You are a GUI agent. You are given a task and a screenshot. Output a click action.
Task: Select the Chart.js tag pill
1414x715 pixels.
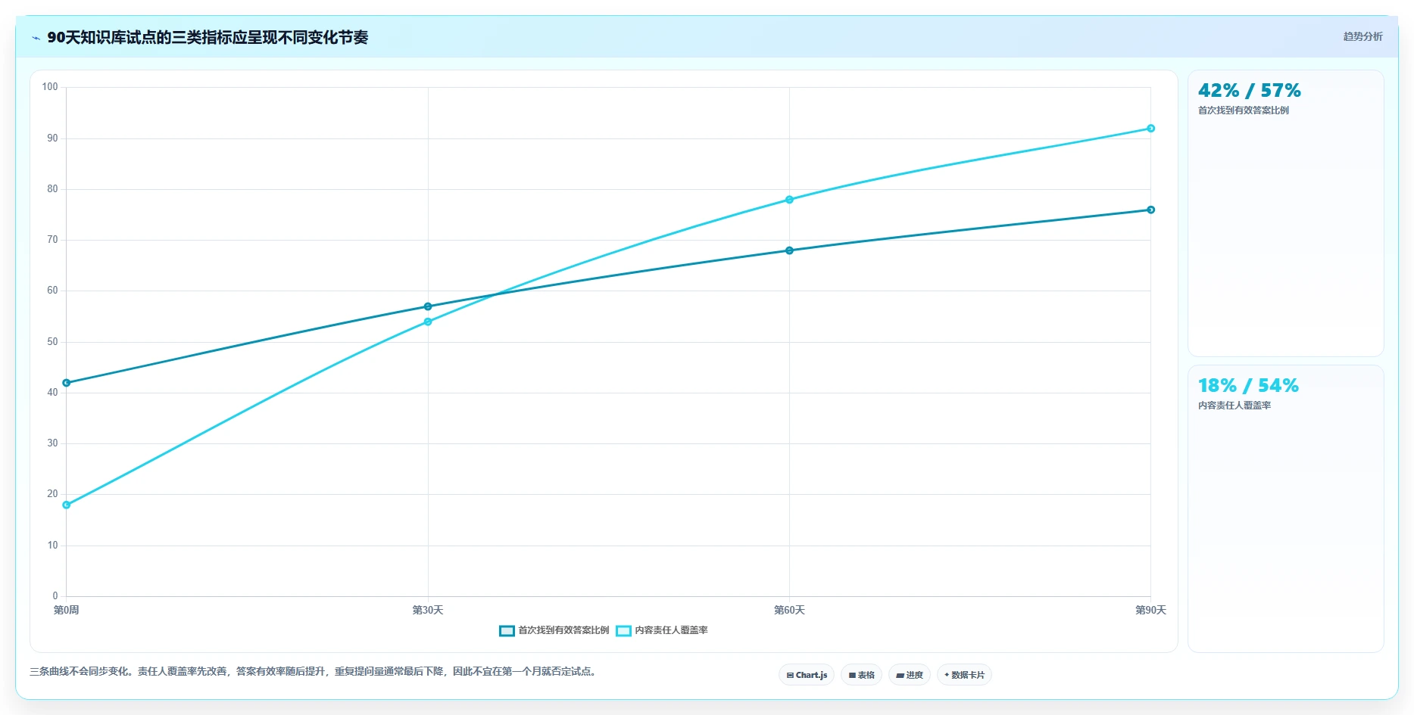(x=807, y=675)
